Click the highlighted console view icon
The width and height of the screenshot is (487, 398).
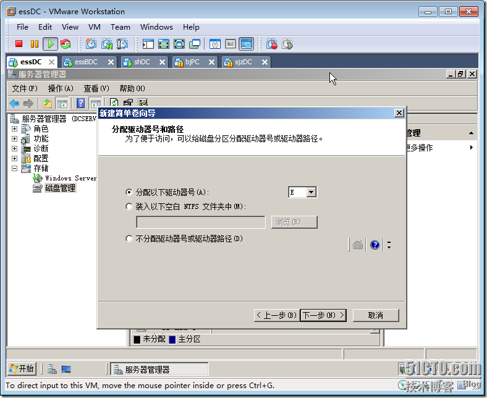point(247,44)
